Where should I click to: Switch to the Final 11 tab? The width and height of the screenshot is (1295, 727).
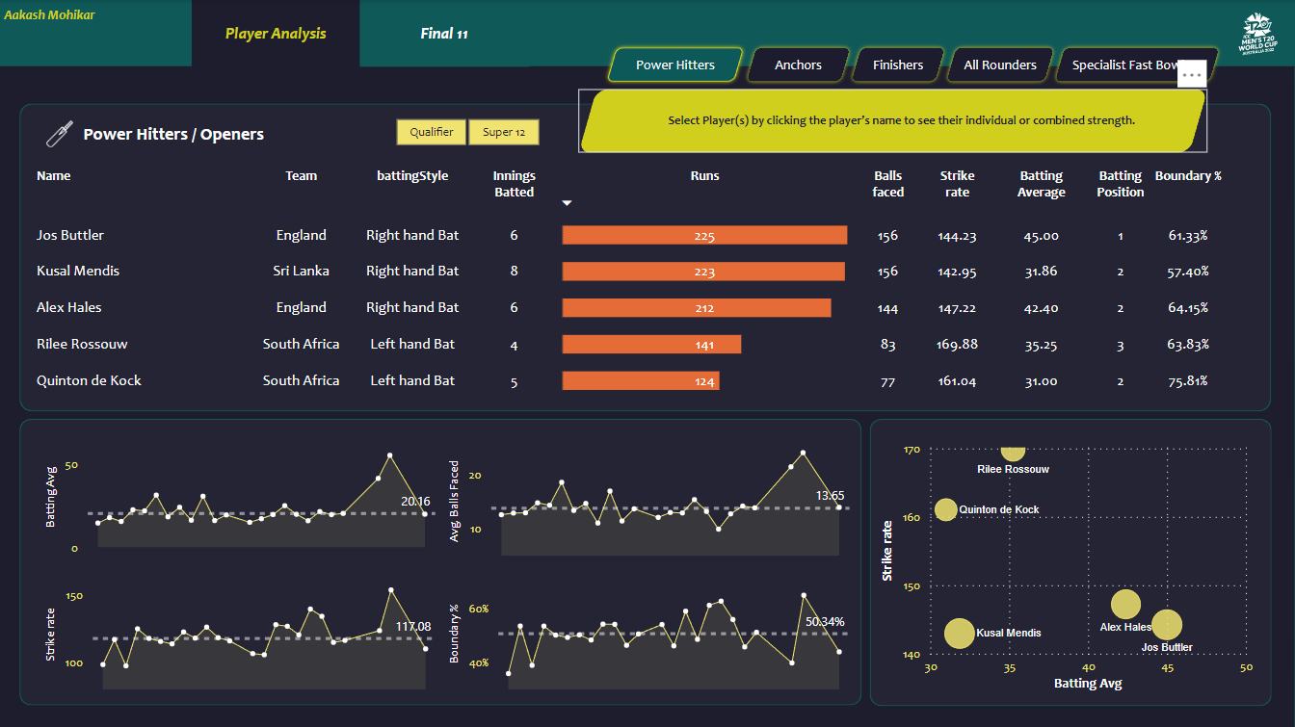point(444,33)
